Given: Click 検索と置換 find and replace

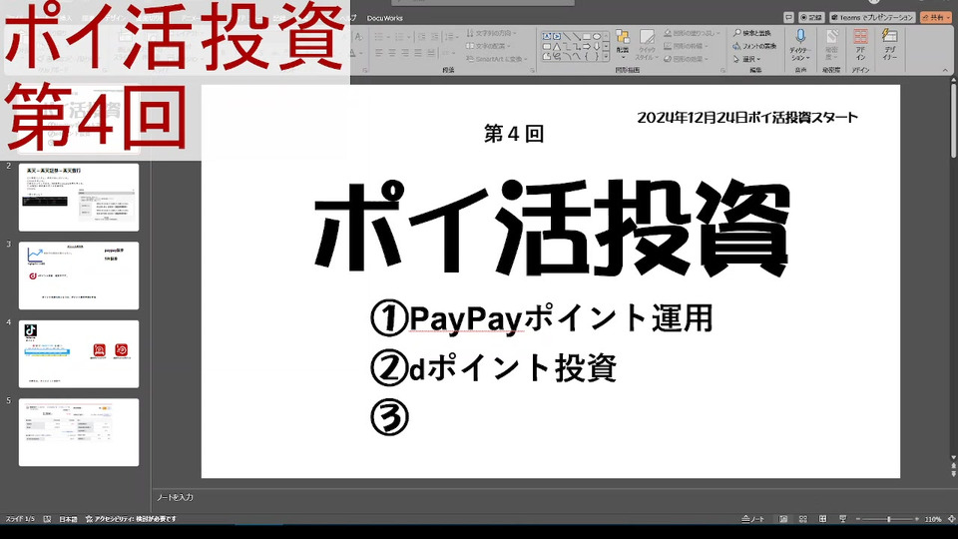Looking at the screenshot, I should (x=752, y=33).
